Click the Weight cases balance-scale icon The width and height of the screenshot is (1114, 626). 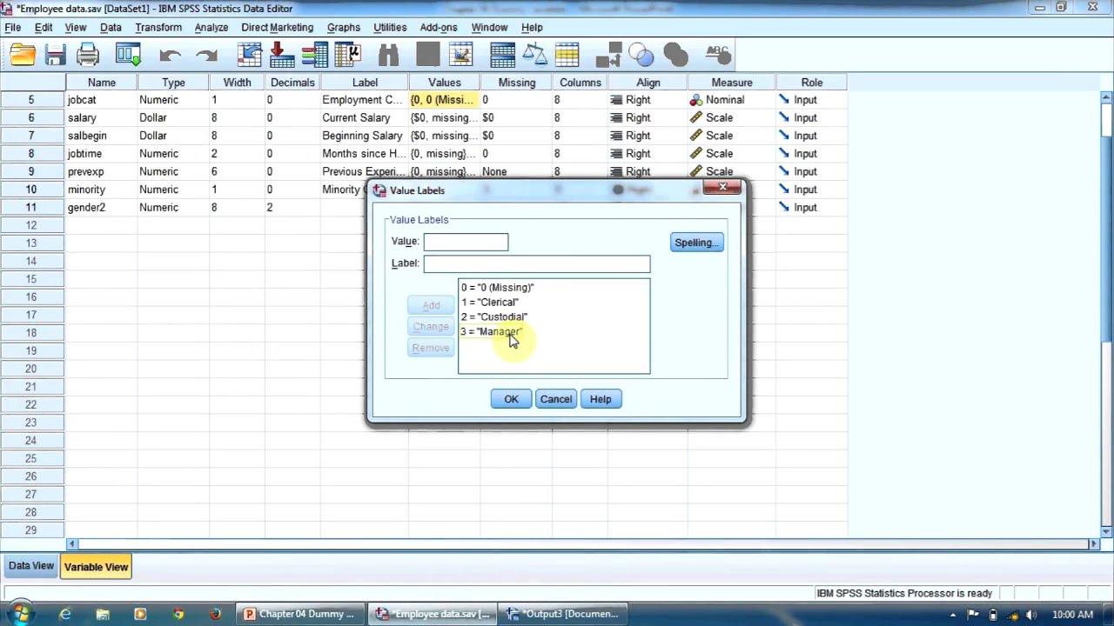(534, 57)
